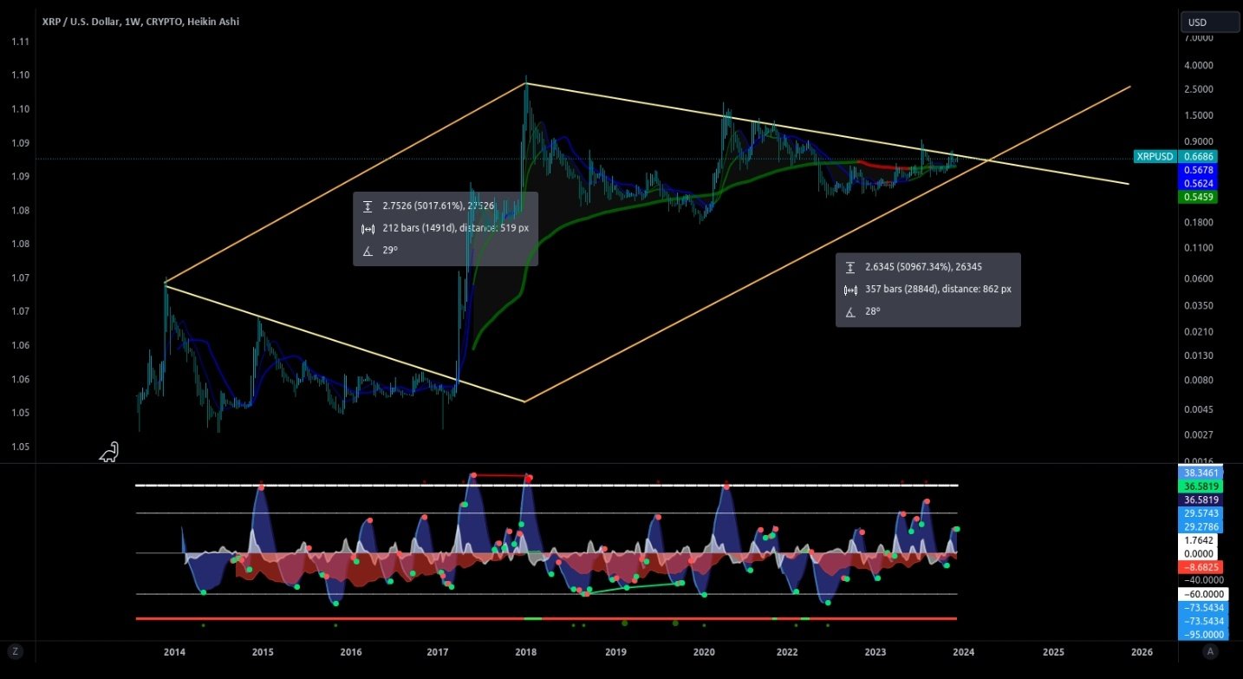Click the 0.0210 price axis label
This screenshot has height=679, width=1243.
pyautogui.click(x=1200, y=331)
